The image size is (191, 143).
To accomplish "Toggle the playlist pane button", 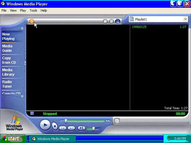I will point(118,21).
